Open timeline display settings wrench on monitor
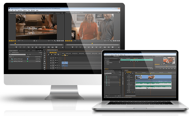This screenshot has height=116, width=196. [58, 55]
